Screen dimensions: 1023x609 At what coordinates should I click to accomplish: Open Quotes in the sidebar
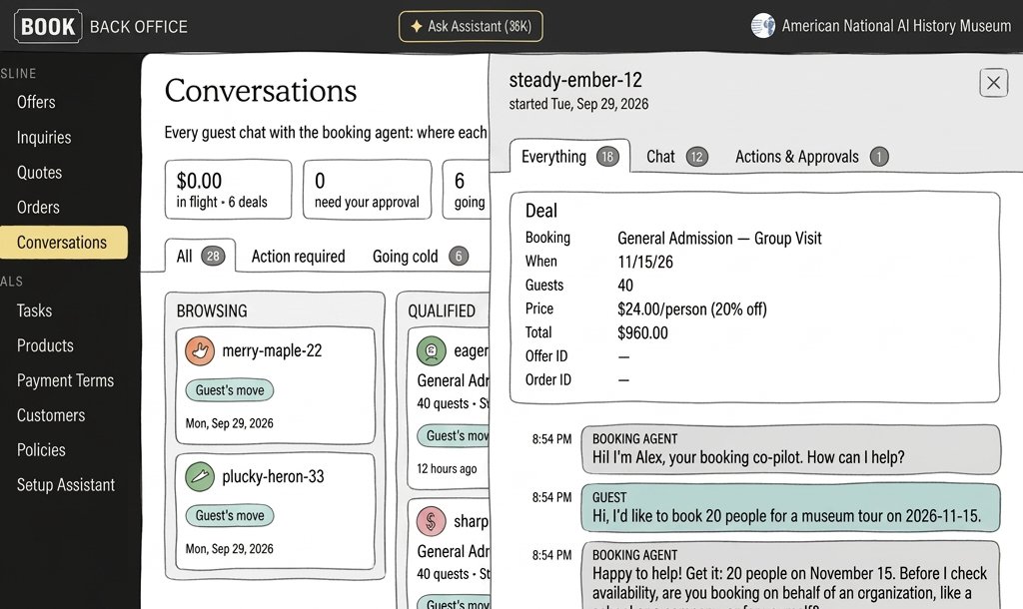39,172
